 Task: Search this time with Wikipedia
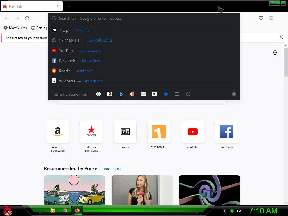click(155, 94)
